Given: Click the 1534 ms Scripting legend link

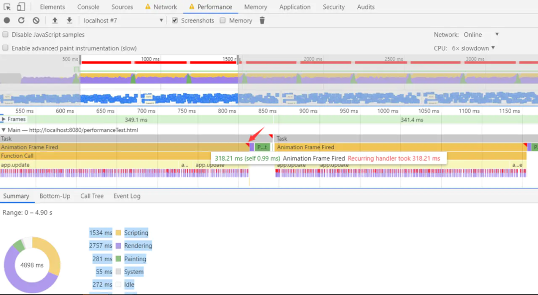Looking at the screenshot, I should (x=101, y=232).
